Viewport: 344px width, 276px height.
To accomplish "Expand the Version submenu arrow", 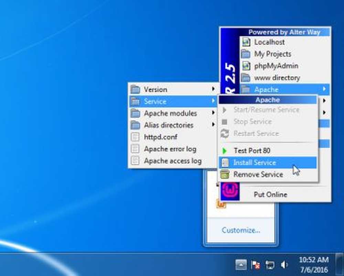I will pyautogui.click(x=213, y=89).
